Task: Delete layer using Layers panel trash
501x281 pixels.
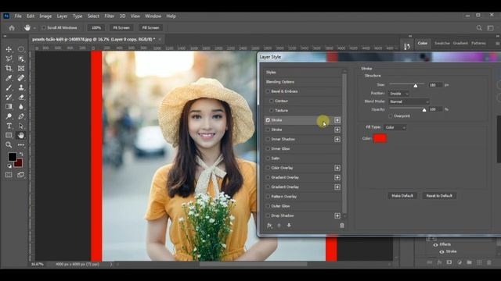Action: click(488, 262)
